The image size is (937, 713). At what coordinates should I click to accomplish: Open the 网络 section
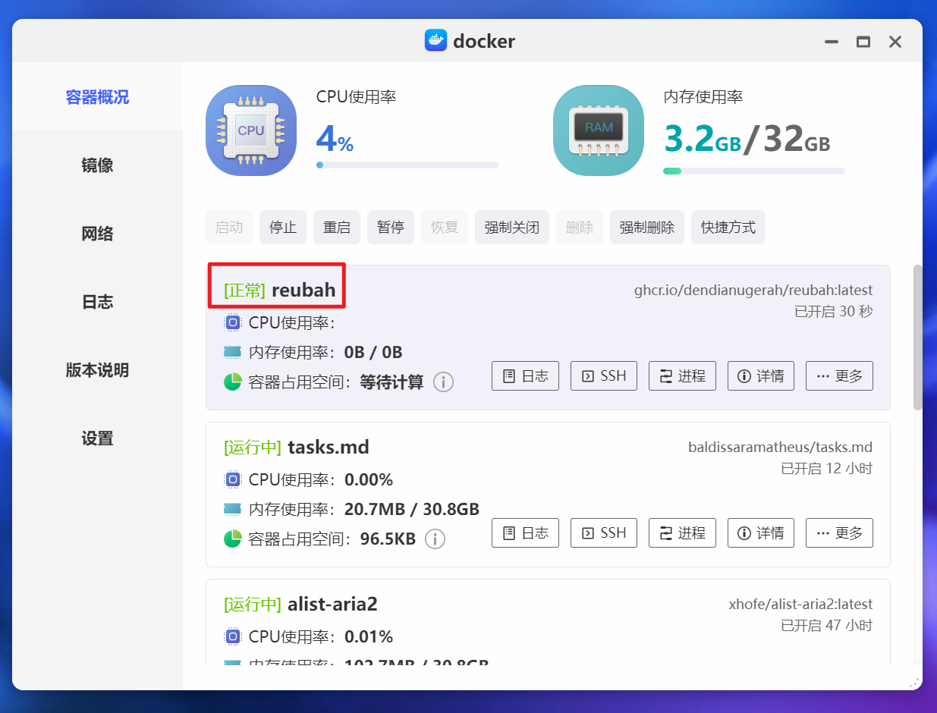tap(96, 234)
